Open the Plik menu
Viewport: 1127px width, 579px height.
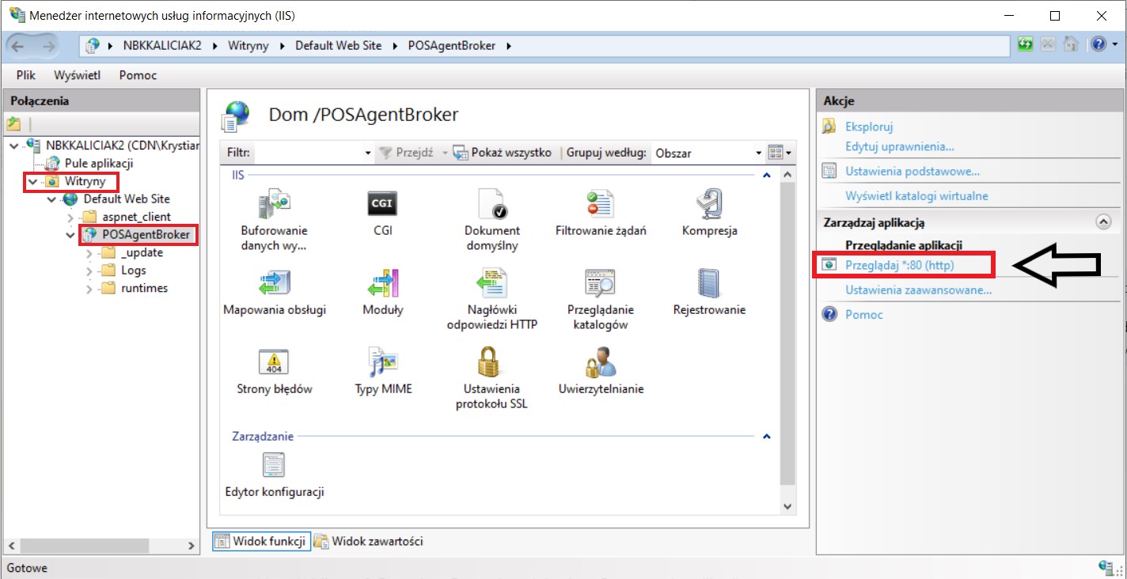pyautogui.click(x=26, y=75)
